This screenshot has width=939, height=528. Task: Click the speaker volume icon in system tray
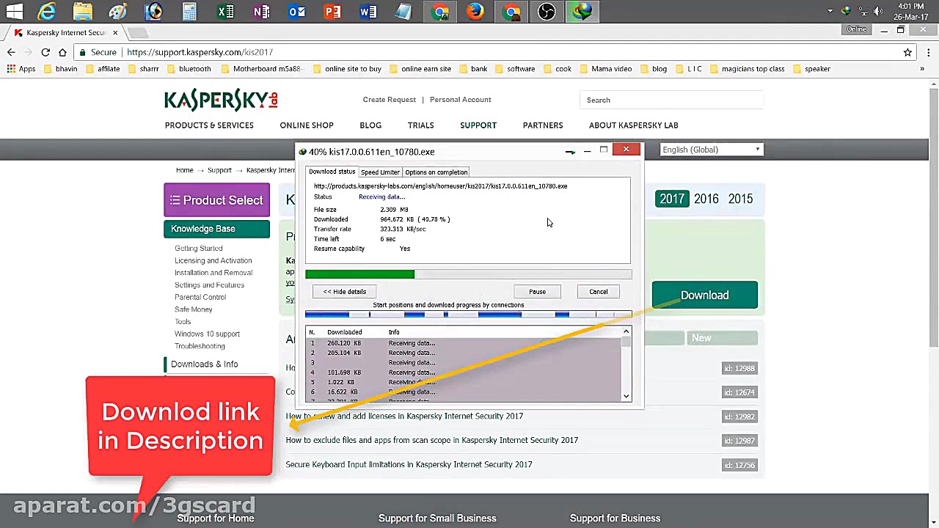877,11
